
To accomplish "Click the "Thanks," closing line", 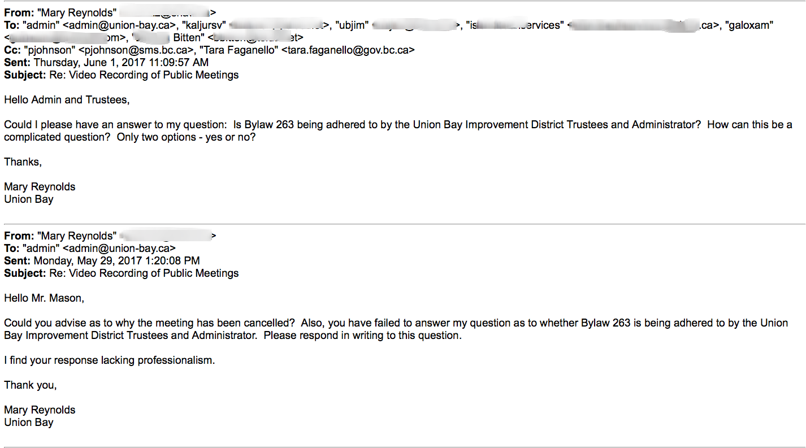I will (23, 162).
